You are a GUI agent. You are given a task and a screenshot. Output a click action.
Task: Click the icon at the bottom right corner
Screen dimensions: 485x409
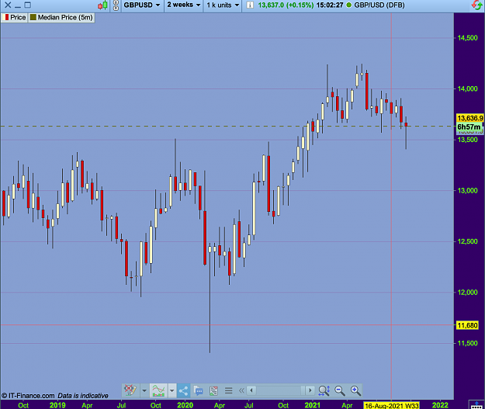coord(476,405)
